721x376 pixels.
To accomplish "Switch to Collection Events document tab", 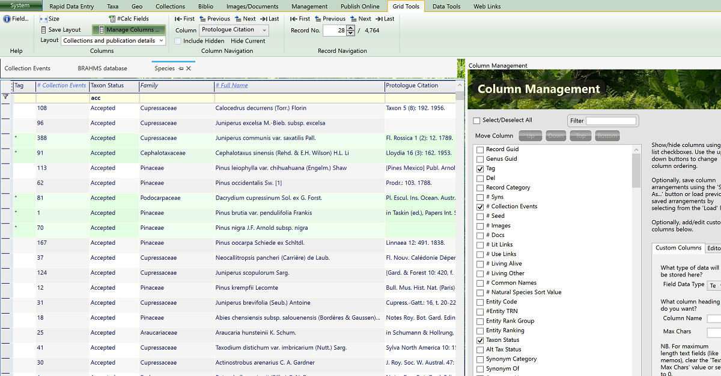I will (28, 68).
